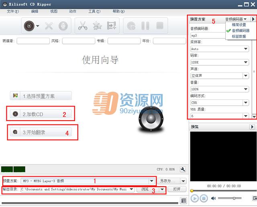The width and height of the screenshot is (257, 207).
Task: Click the settings panel scroll down arrow
Action: [254, 117]
